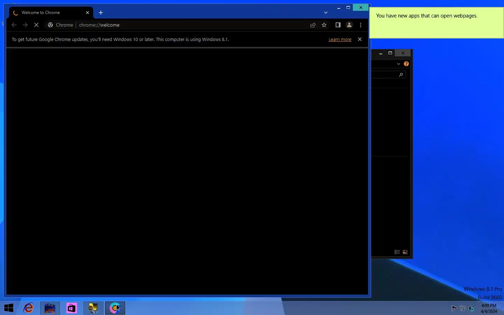Image resolution: width=504 pixels, height=315 pixels.
Task: Open File Explorer from the taskbar
Action: pos(50,308)
